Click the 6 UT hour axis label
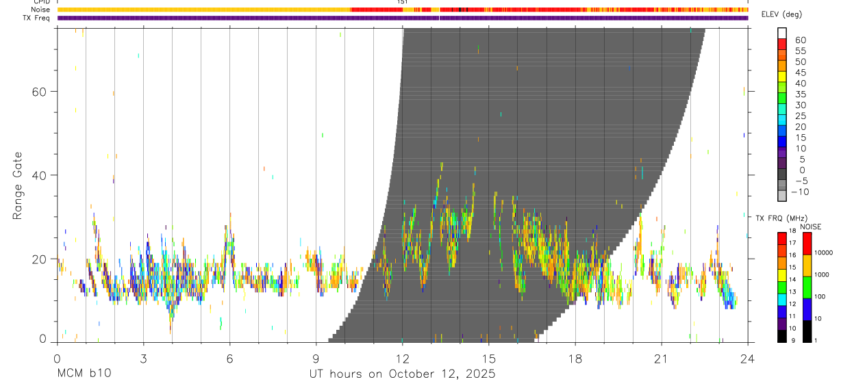The image size is (841, 388). pos(229,359)
